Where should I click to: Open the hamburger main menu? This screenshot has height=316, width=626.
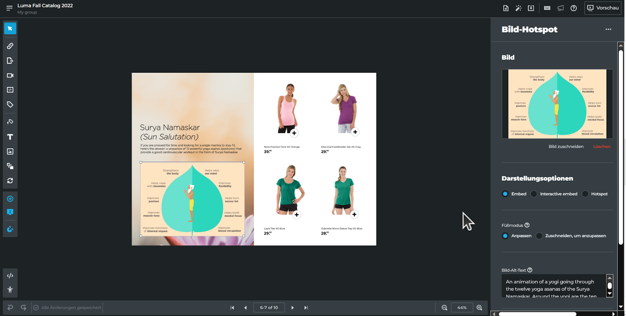(x=9, y=8)
